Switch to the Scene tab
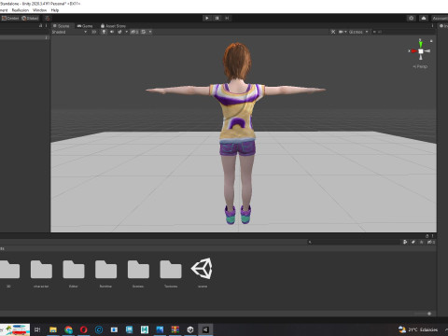Image resolution: width=448 pixels, height=336 pixels. 62,26
